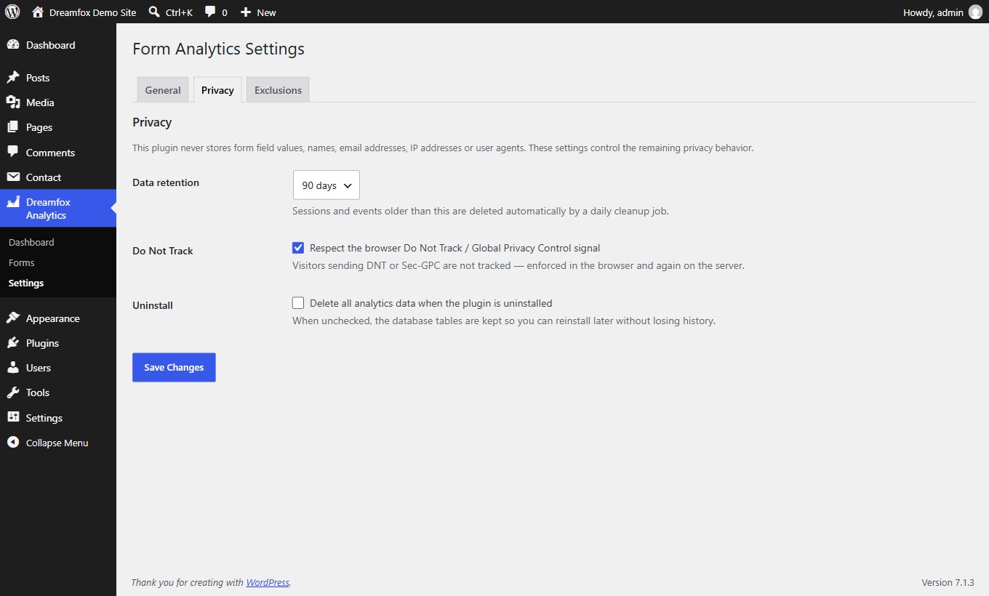The height and width of the screenshot is (596, 989).
Task: Click the Ctrl+K search label
Action: [x=179, y=12]
